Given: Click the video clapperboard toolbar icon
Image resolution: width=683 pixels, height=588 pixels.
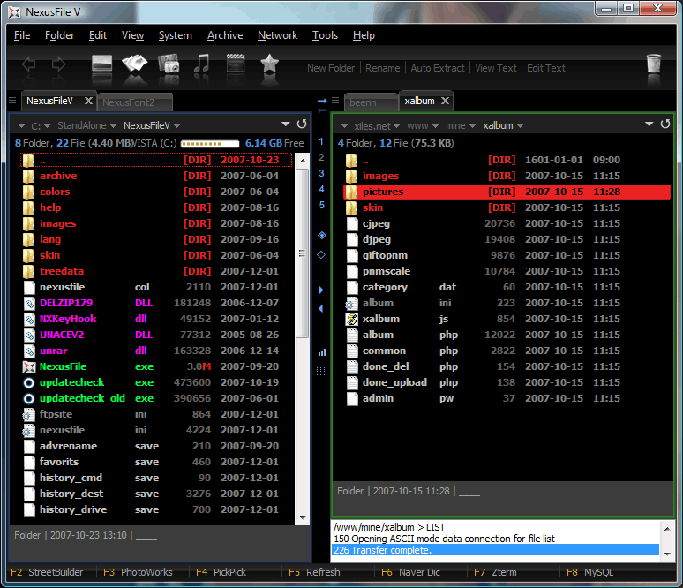Looking at the screenshot, I should click(236, 64).
